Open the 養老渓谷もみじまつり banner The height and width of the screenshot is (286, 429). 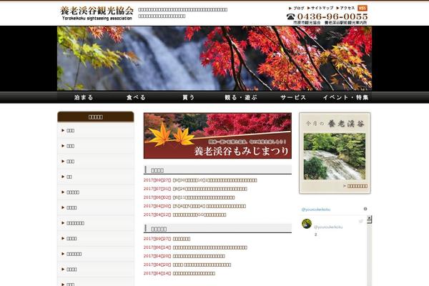click(x=217, y=136)
